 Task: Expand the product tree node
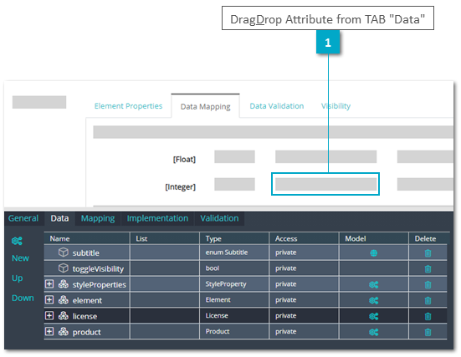pyautogui.click(x=49, y=332)
